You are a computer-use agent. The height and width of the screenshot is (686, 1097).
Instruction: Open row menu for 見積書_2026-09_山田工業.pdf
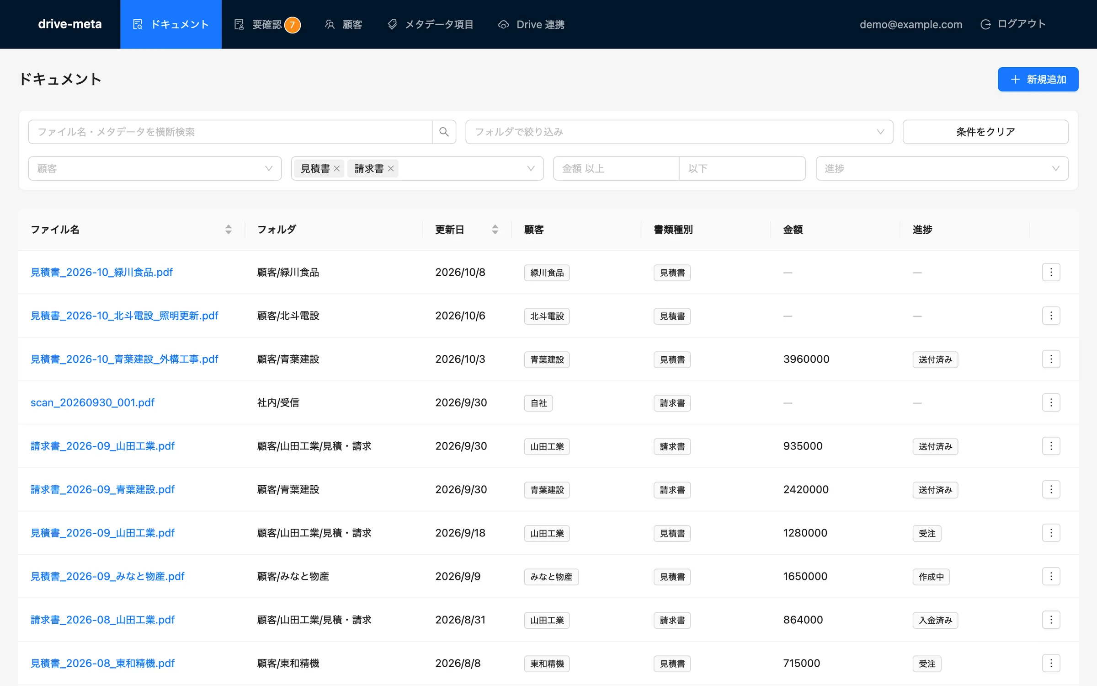1051,533
